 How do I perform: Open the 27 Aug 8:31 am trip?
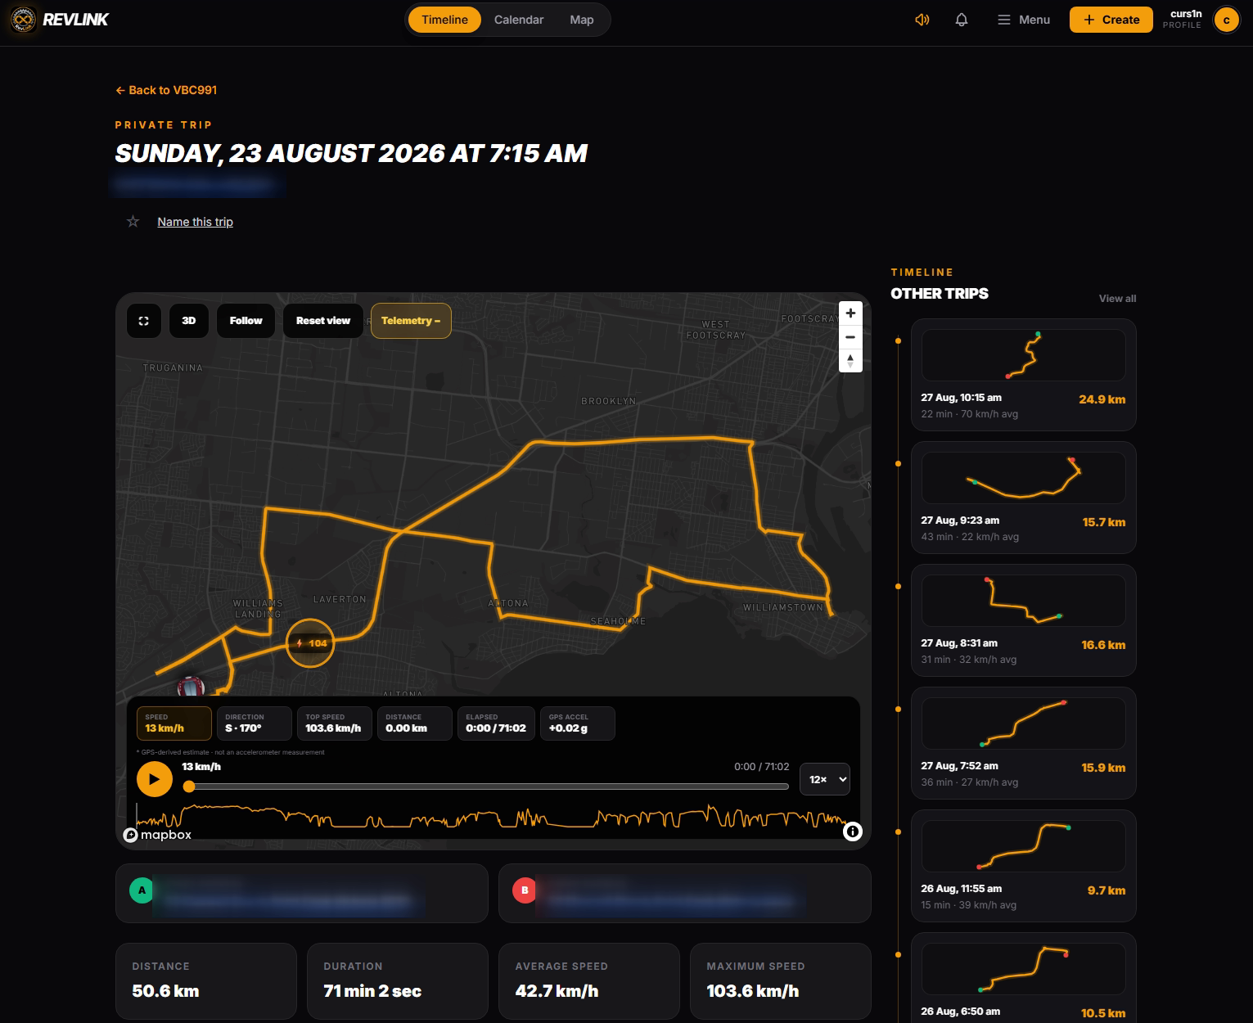point(1023,620)
